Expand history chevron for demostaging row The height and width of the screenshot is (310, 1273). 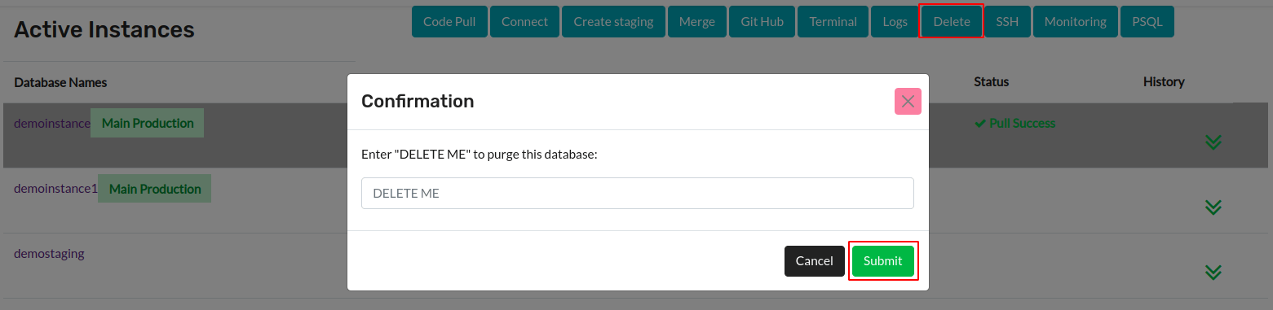point(1213,273)
